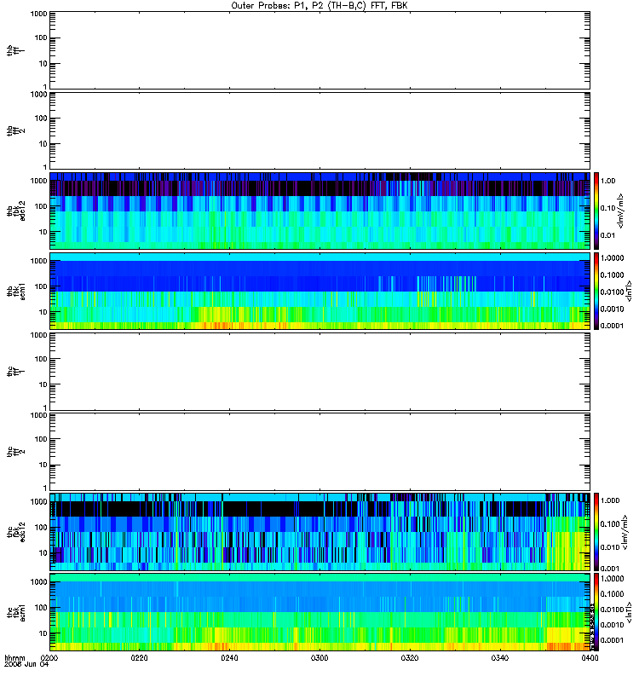Screen dimensions: 639x682
Task: Click the empty thb fff 1 panel
Action: click(x=319, y=50)
